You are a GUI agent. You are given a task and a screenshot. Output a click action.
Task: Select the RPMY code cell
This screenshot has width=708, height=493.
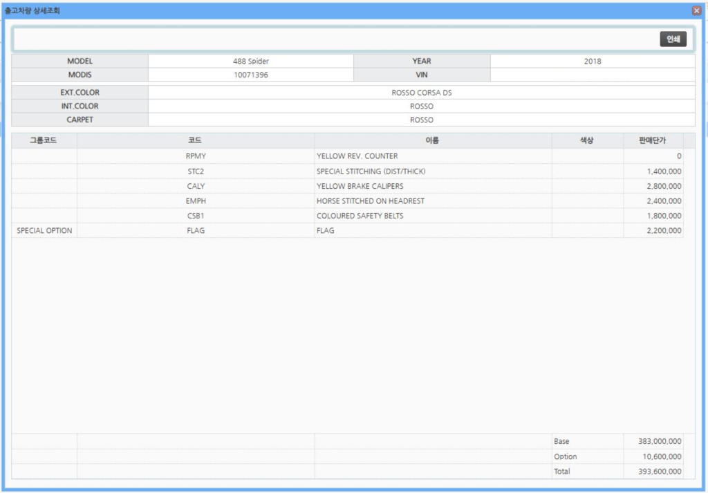coord(196,156)
